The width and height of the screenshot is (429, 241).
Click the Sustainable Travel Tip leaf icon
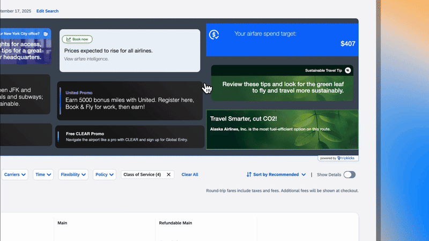click(347, 70)
